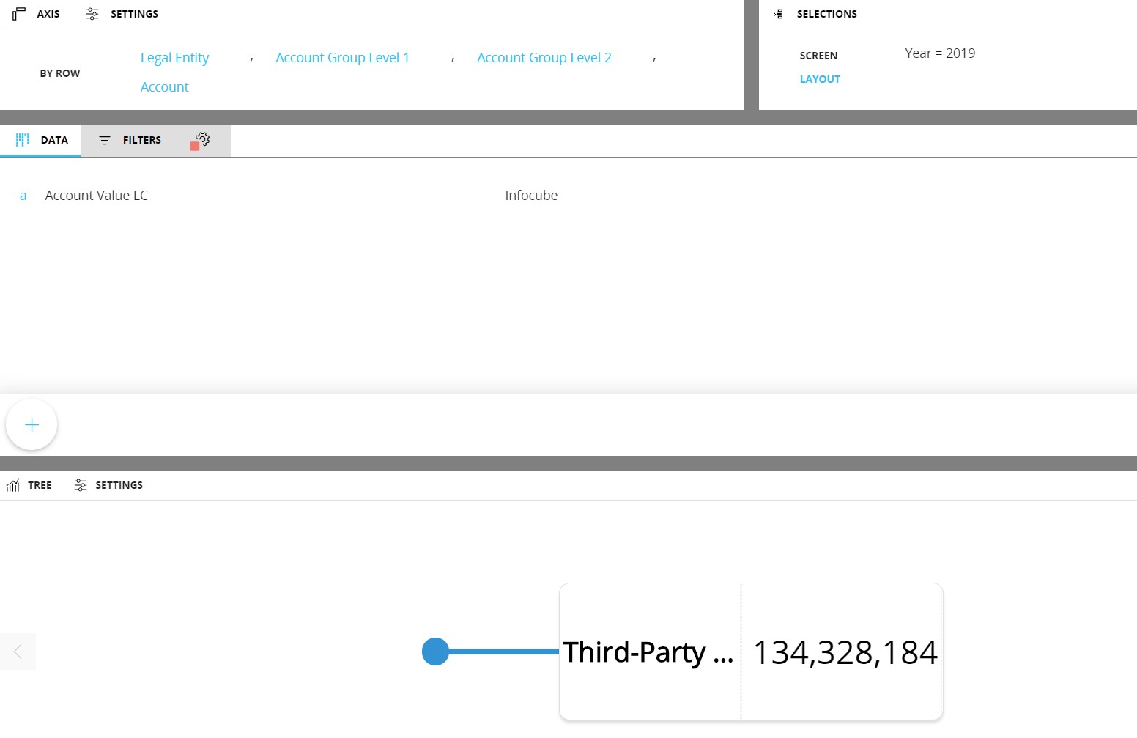This screenshot has height=738, width=1137.
Task: Click the DATA grid icon
Action: click(23, 140)
